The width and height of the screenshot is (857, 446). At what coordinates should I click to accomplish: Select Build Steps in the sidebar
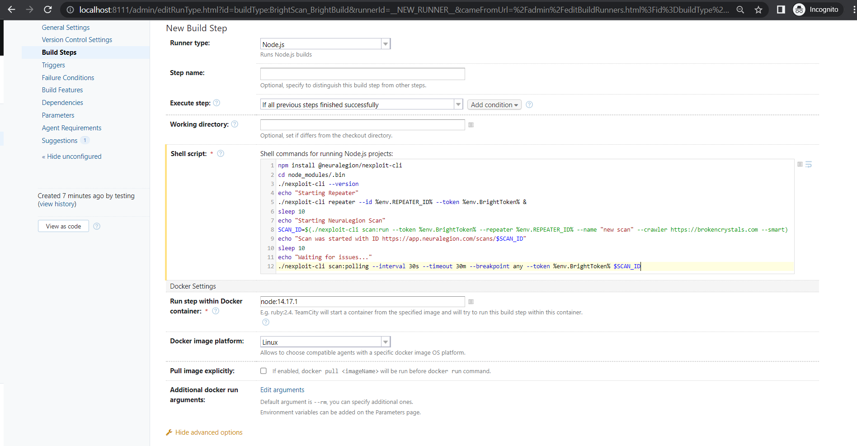point(59,52)
